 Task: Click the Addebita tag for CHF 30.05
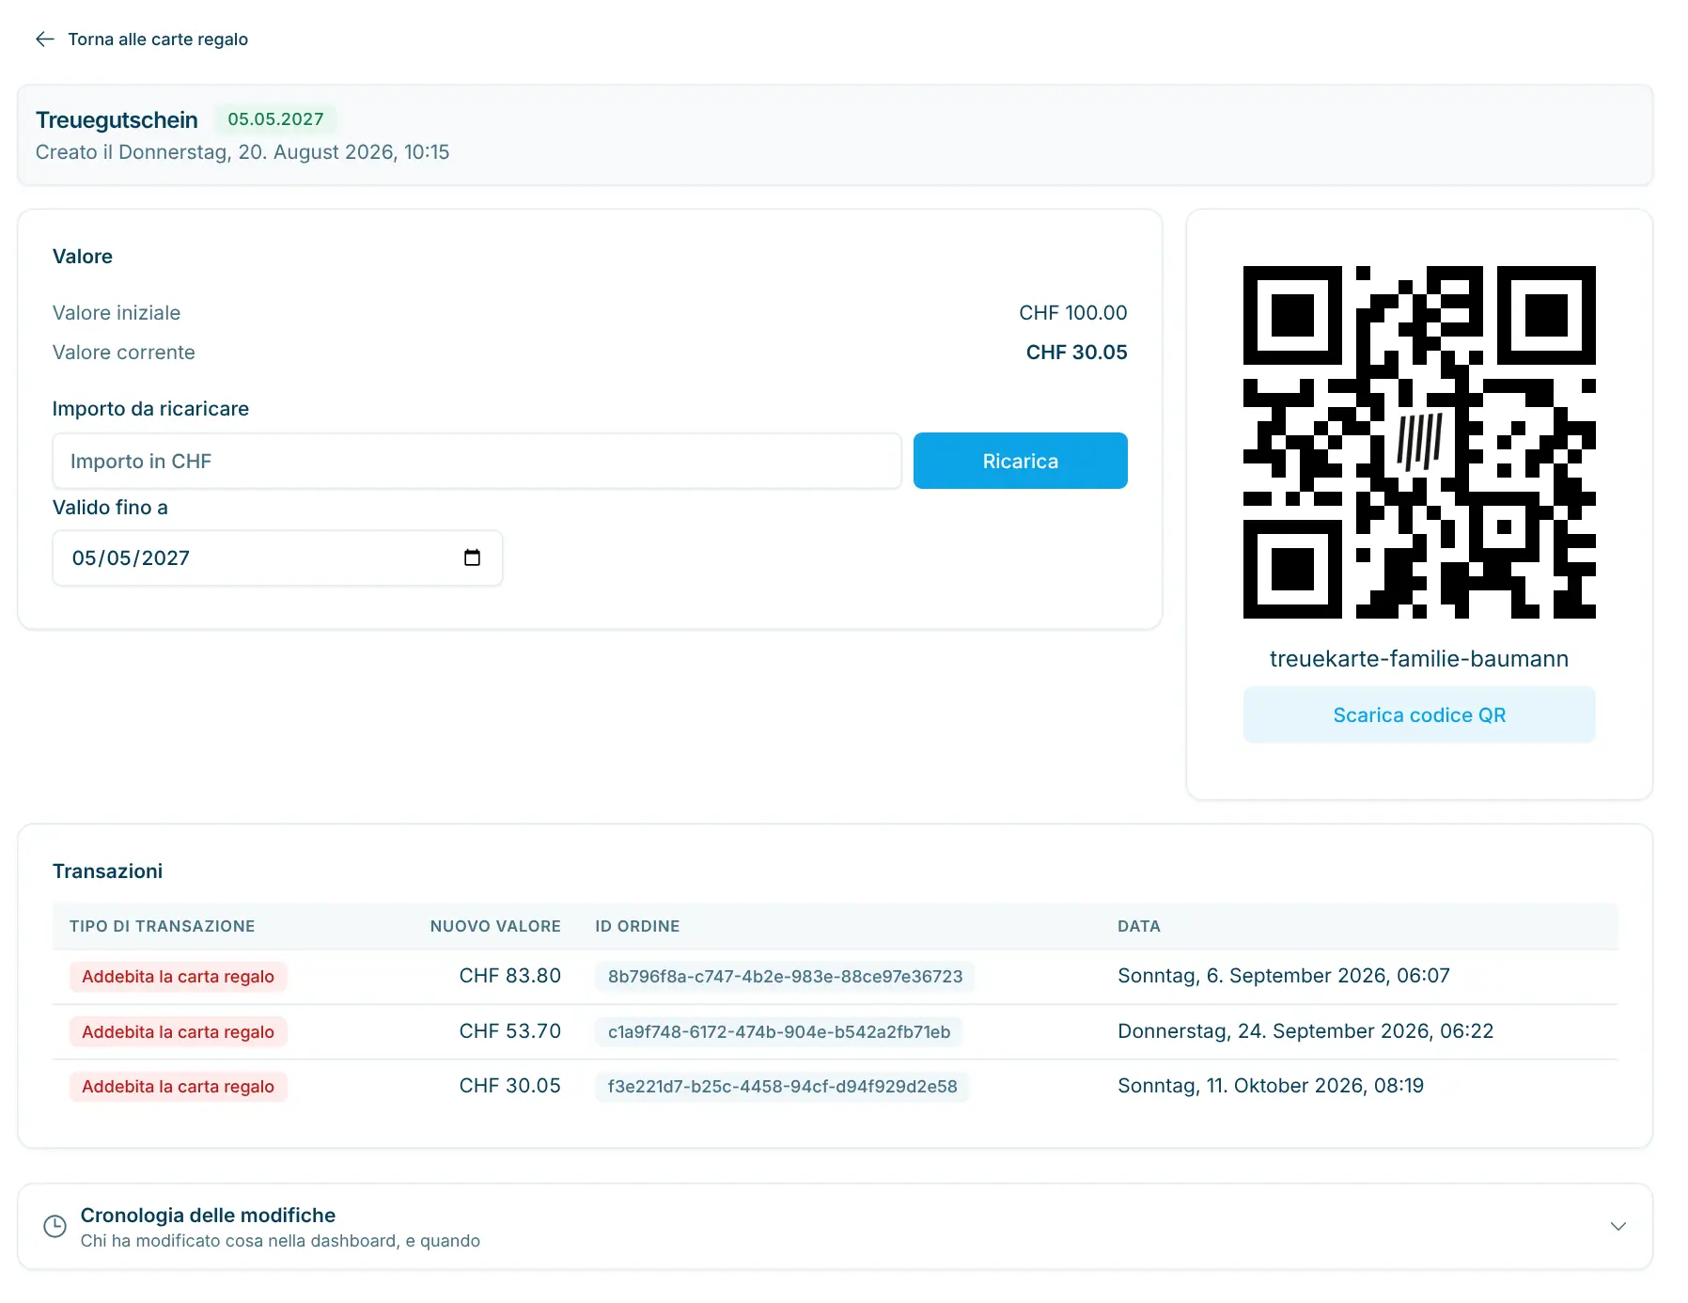point(178,1086)
